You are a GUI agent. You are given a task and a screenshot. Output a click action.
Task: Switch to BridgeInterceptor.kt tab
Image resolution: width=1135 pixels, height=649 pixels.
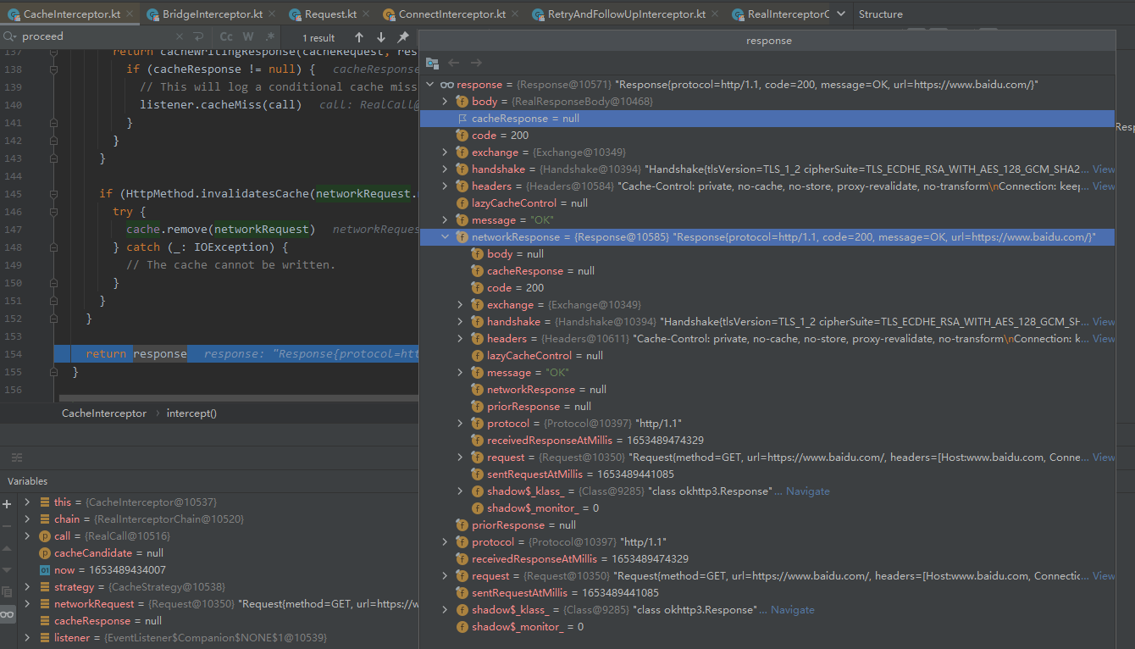click(212, 14)
